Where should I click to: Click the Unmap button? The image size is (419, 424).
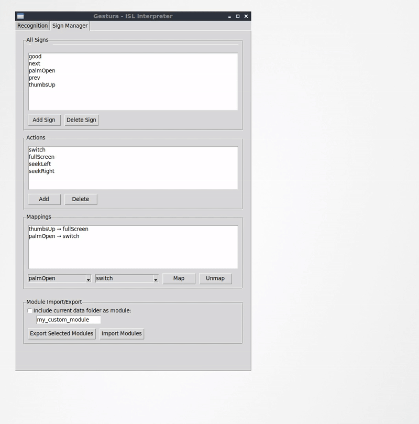point(215,278)
